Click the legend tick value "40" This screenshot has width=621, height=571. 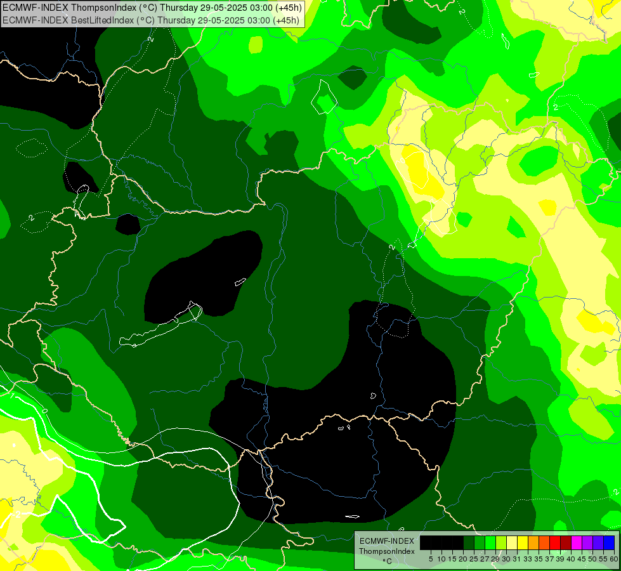click(x=572, y=559)
